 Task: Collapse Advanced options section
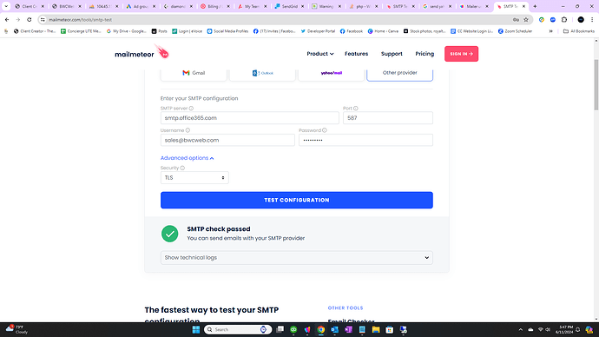(x=188, y=158)
